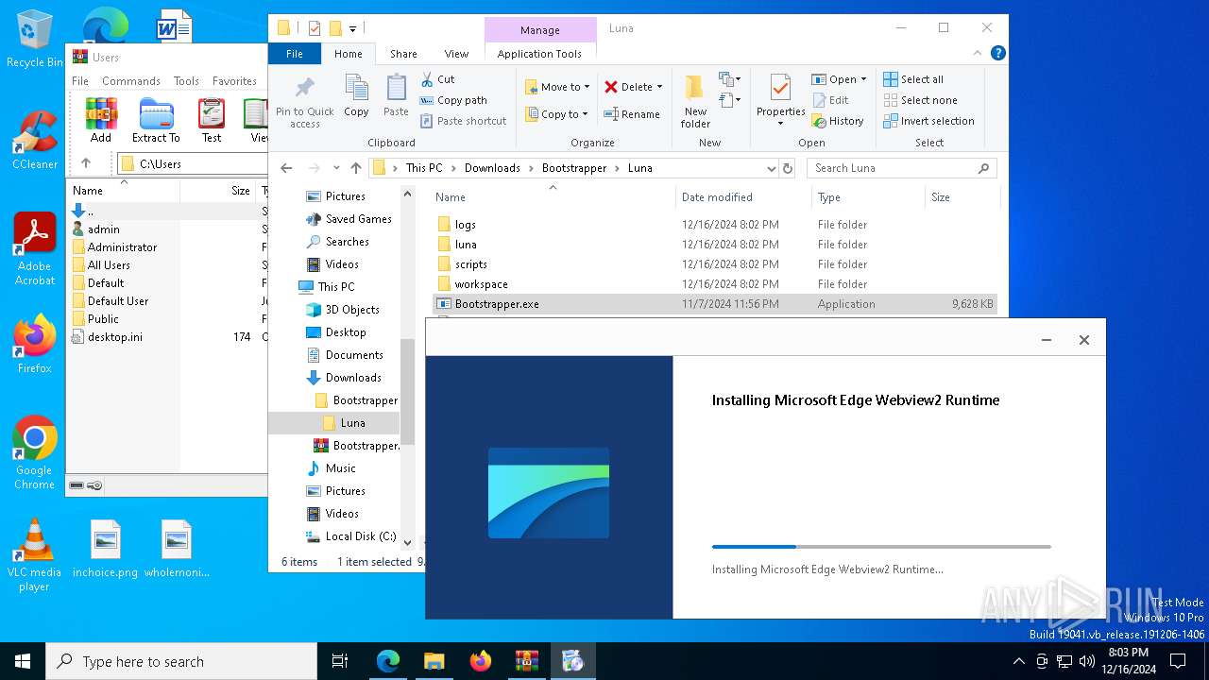
Task: Click Select all in the ribbon
Action: click(913, 79)
